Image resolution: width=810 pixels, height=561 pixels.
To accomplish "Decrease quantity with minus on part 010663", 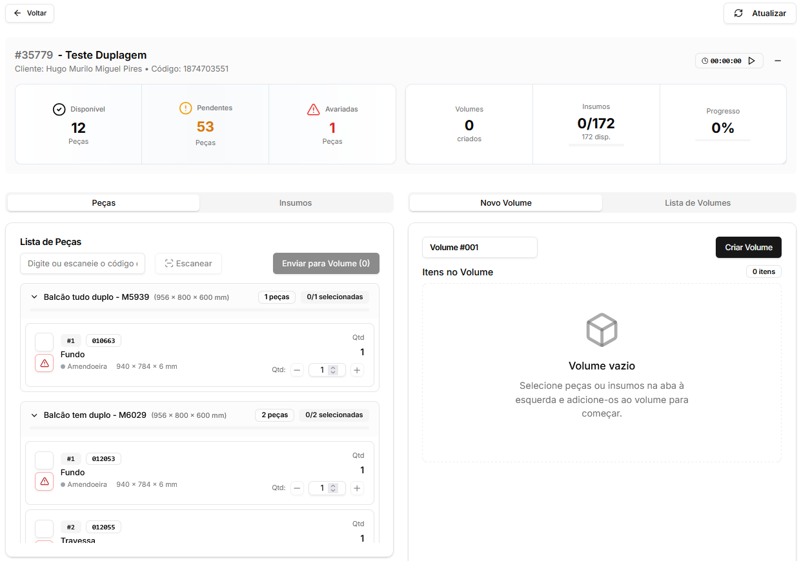I will click(x=297, y=370).
